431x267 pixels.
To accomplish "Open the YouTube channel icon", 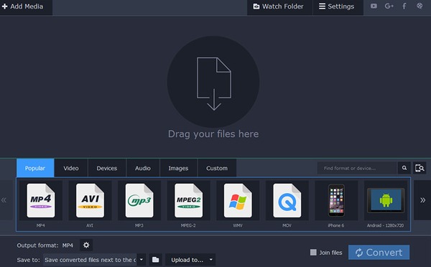I will click(x=374, y=6).
